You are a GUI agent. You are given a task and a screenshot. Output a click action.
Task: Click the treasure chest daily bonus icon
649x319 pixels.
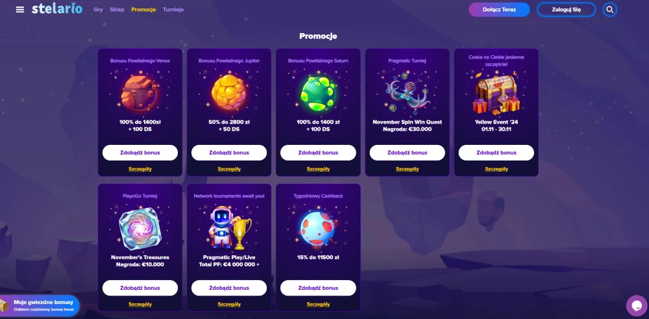pyautogui.click(x=3, y=305)
